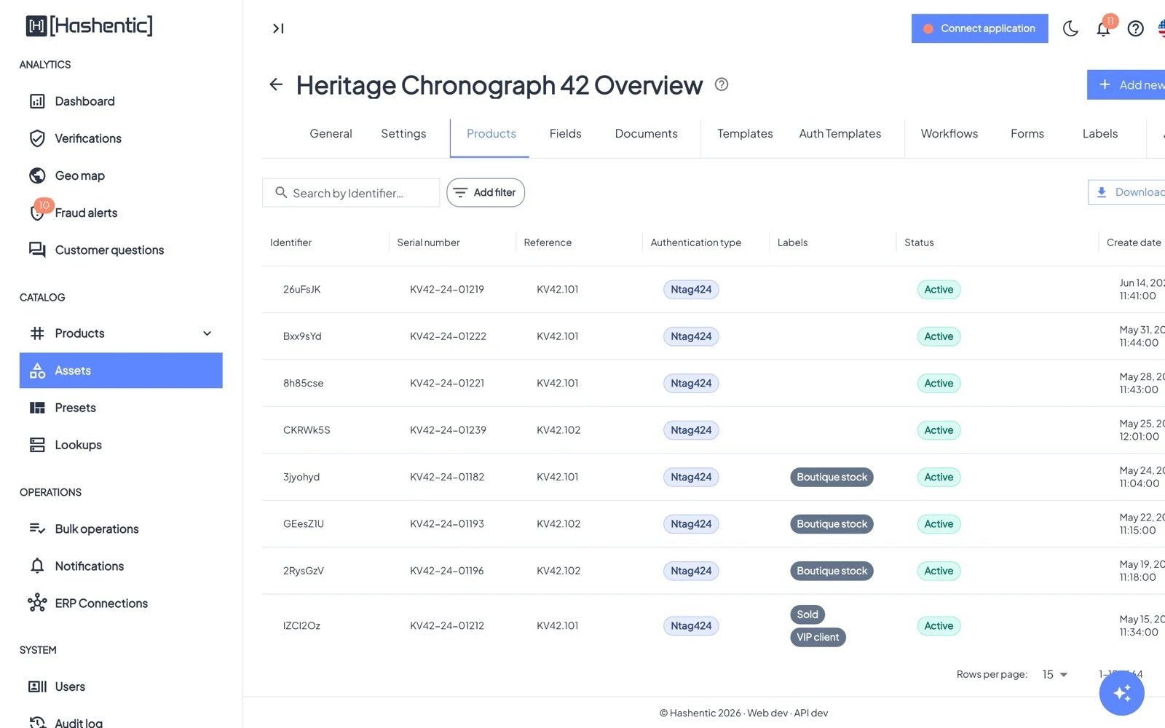Open the Users system page
Image resolution: width=1165 pixels, height=728 pixels.
[121, 687]
